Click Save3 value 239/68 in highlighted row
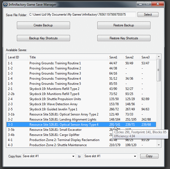This screenshot has width=170, height=169. 146,125
